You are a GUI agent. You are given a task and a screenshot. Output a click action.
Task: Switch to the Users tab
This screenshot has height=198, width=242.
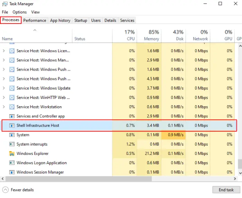click(96, 20)
